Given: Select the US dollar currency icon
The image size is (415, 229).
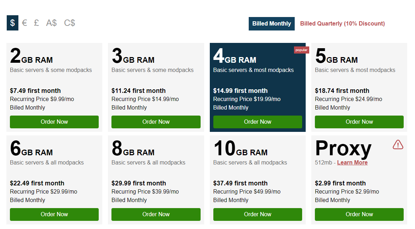Looking at the screenshot, I should (x=12, y=23).
